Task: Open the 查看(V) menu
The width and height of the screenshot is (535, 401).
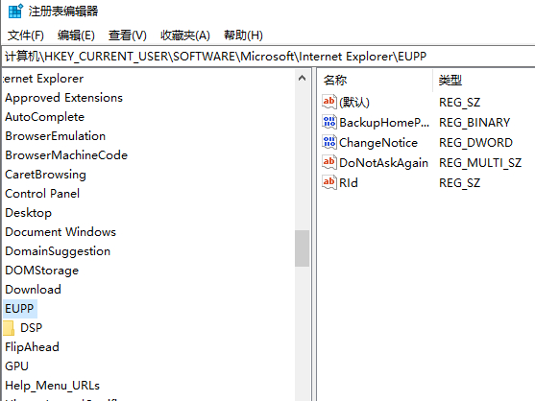Action: coord(128,35)
